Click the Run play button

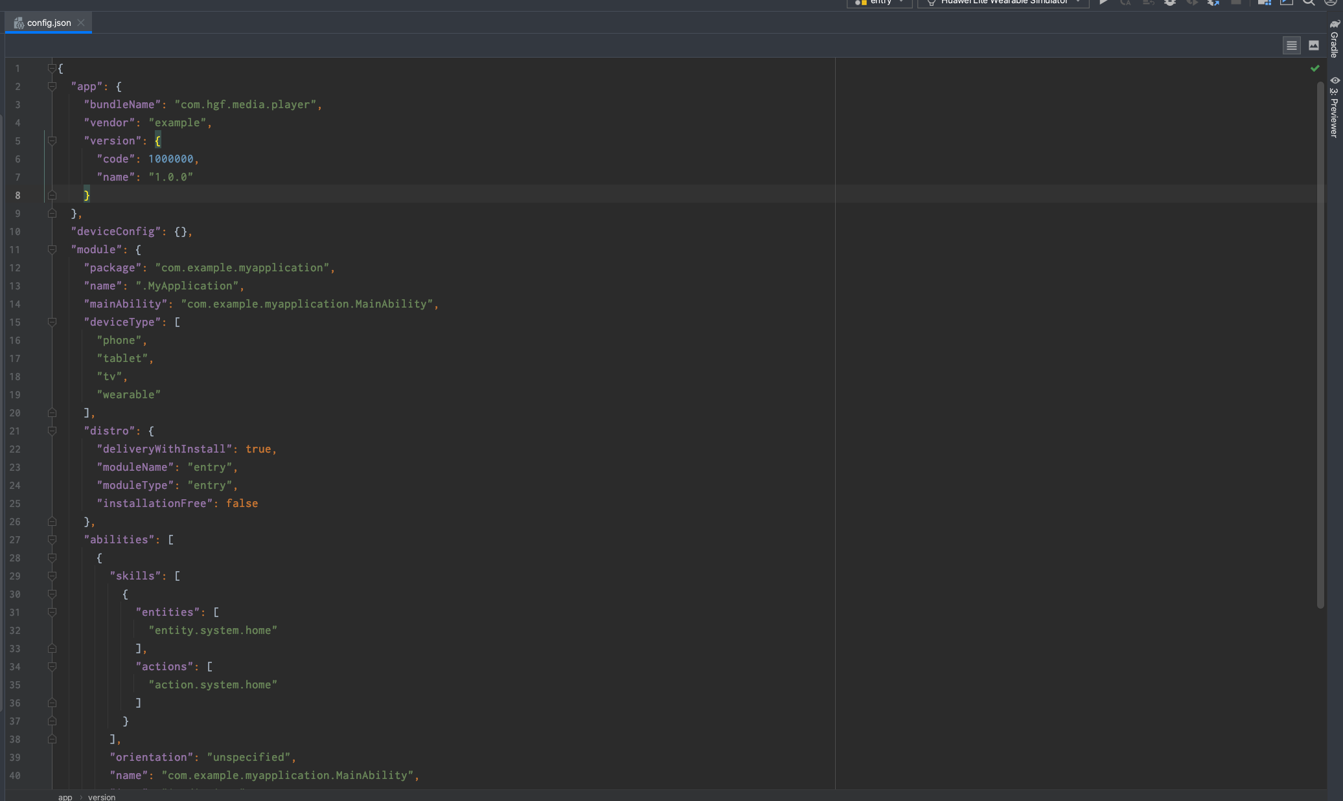(x=1103, y=3)
